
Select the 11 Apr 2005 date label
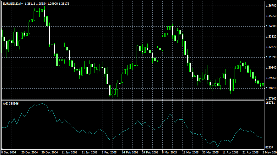231,152
